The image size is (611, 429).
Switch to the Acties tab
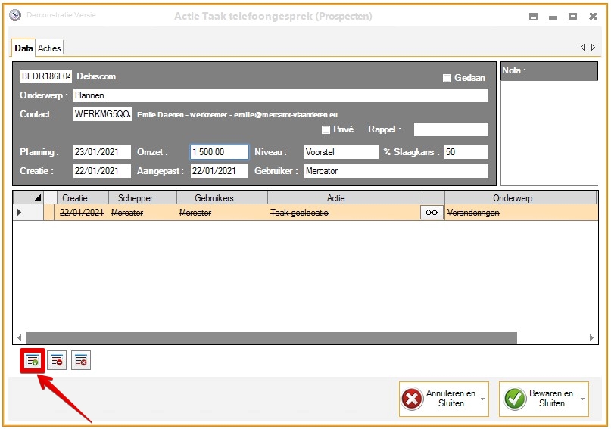(50, 48)
